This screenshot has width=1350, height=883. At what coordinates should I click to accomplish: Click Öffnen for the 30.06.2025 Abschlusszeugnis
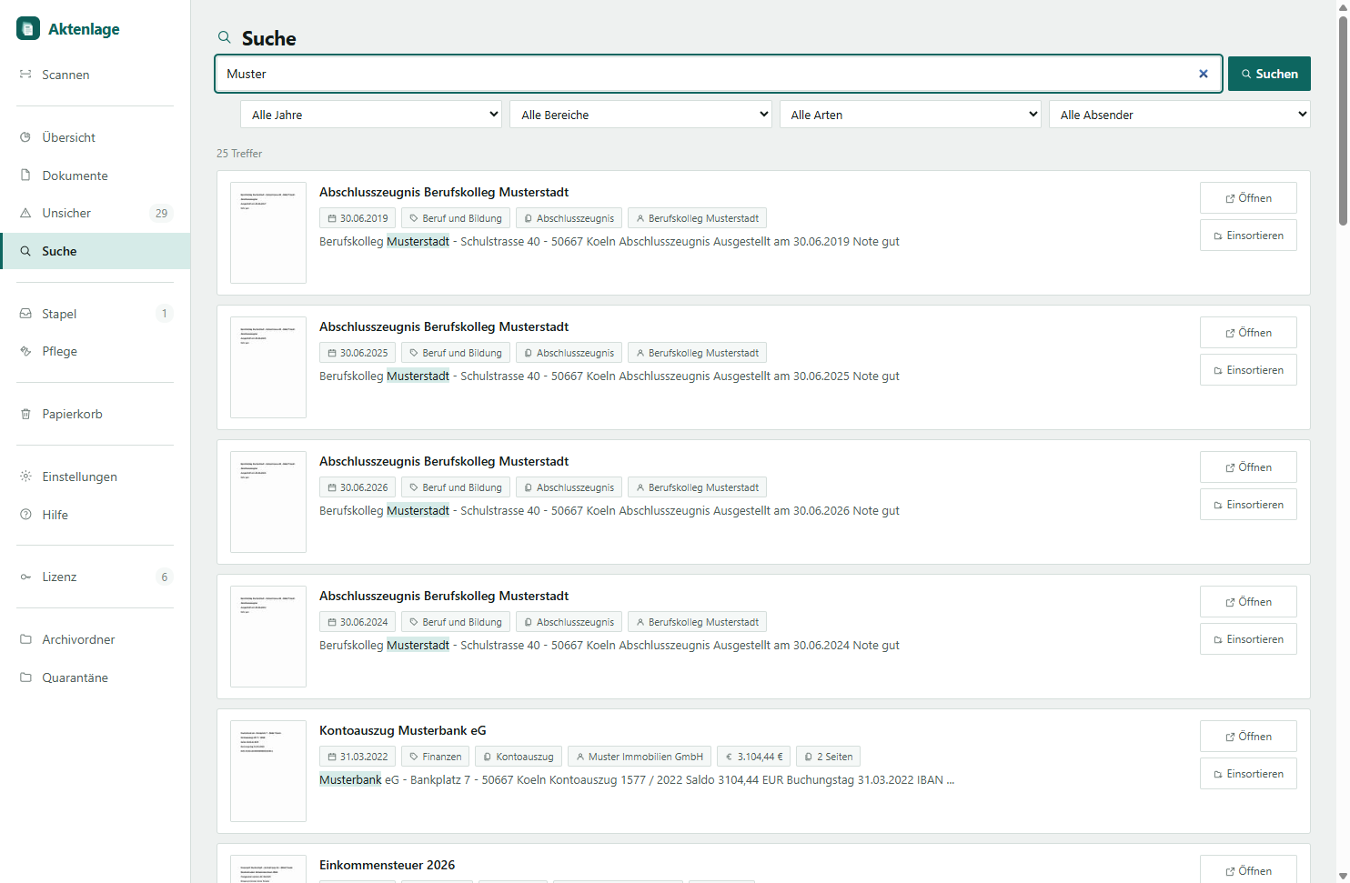[1248, 333]
